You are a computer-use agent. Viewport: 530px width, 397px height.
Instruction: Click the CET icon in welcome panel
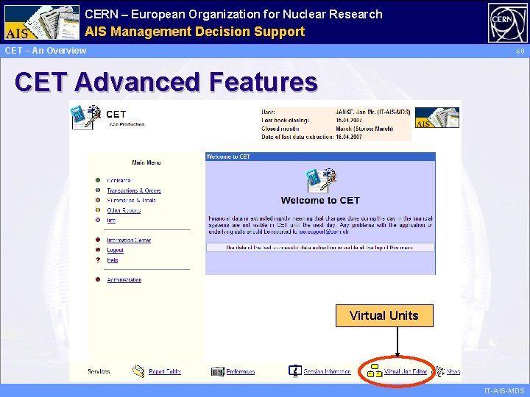[x=321, y=180]
